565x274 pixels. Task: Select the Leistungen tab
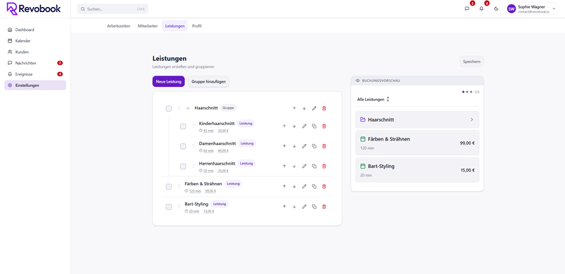point(174,26)
